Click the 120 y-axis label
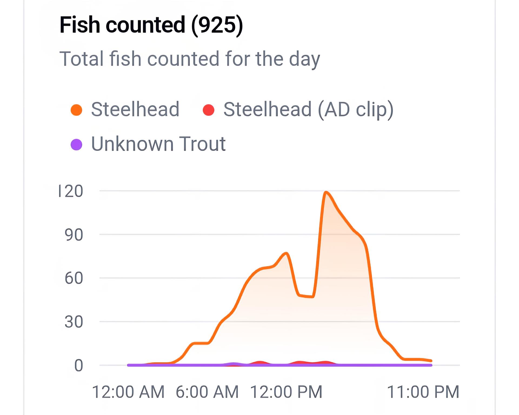The image size is (519, 415). click(x=71, y=191)
